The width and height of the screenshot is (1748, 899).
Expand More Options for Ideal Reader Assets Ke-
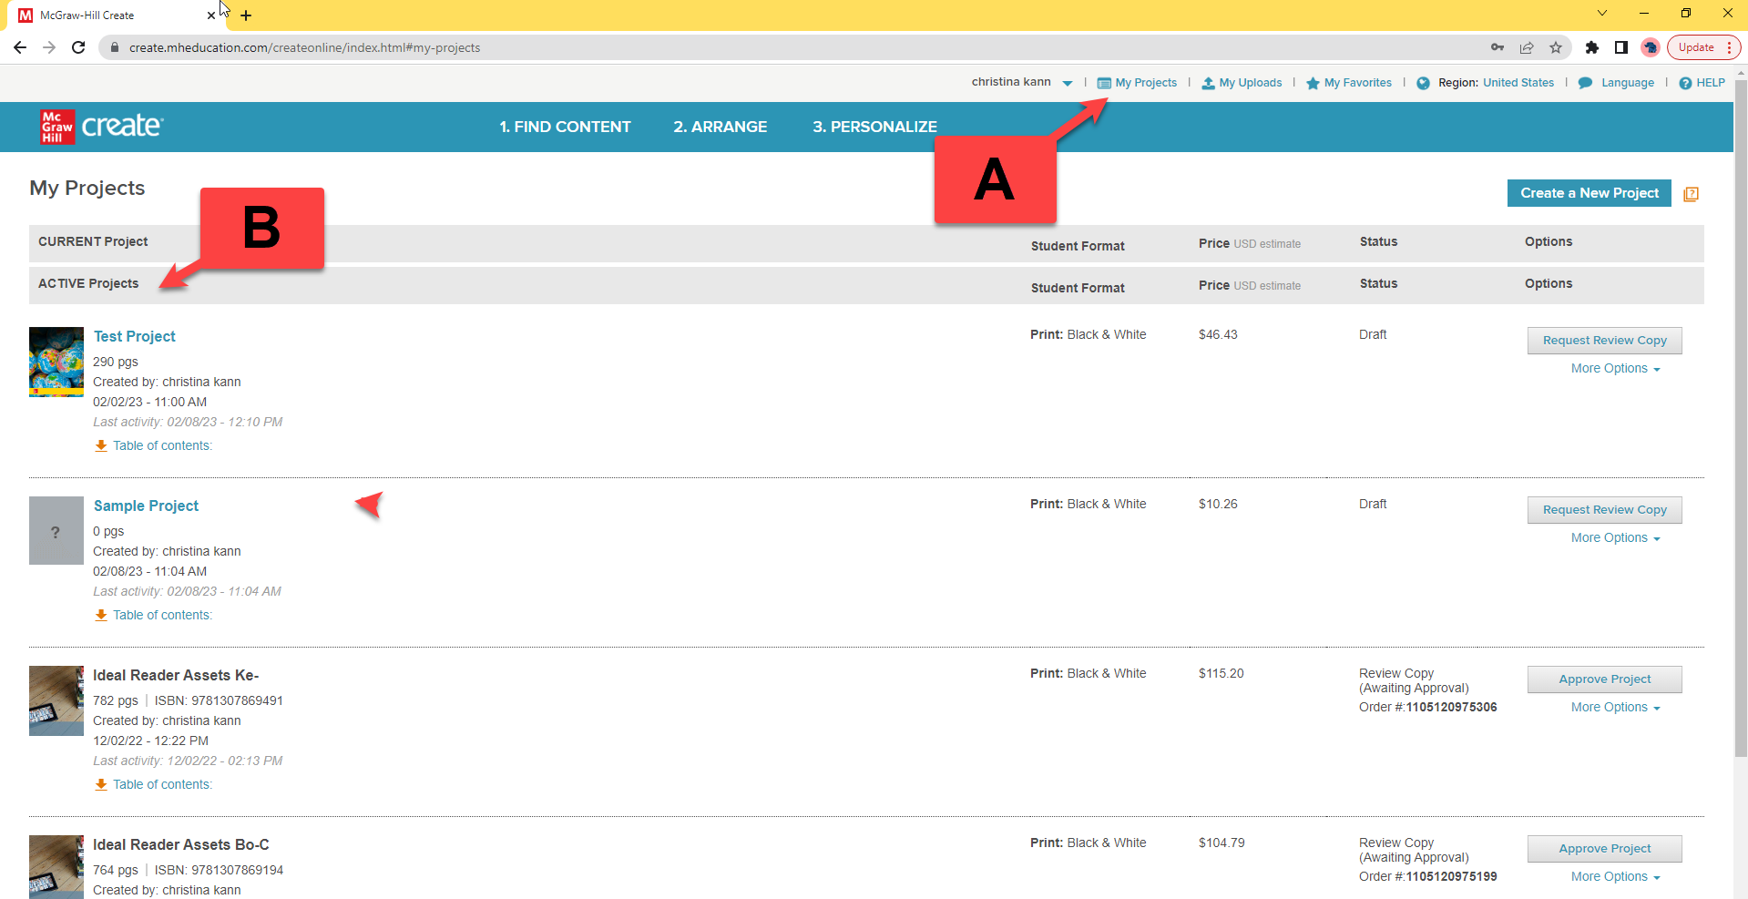click(1615, 708)
